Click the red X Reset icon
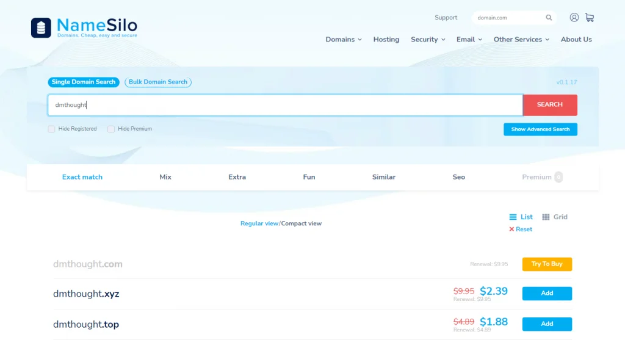 (511, 229)
